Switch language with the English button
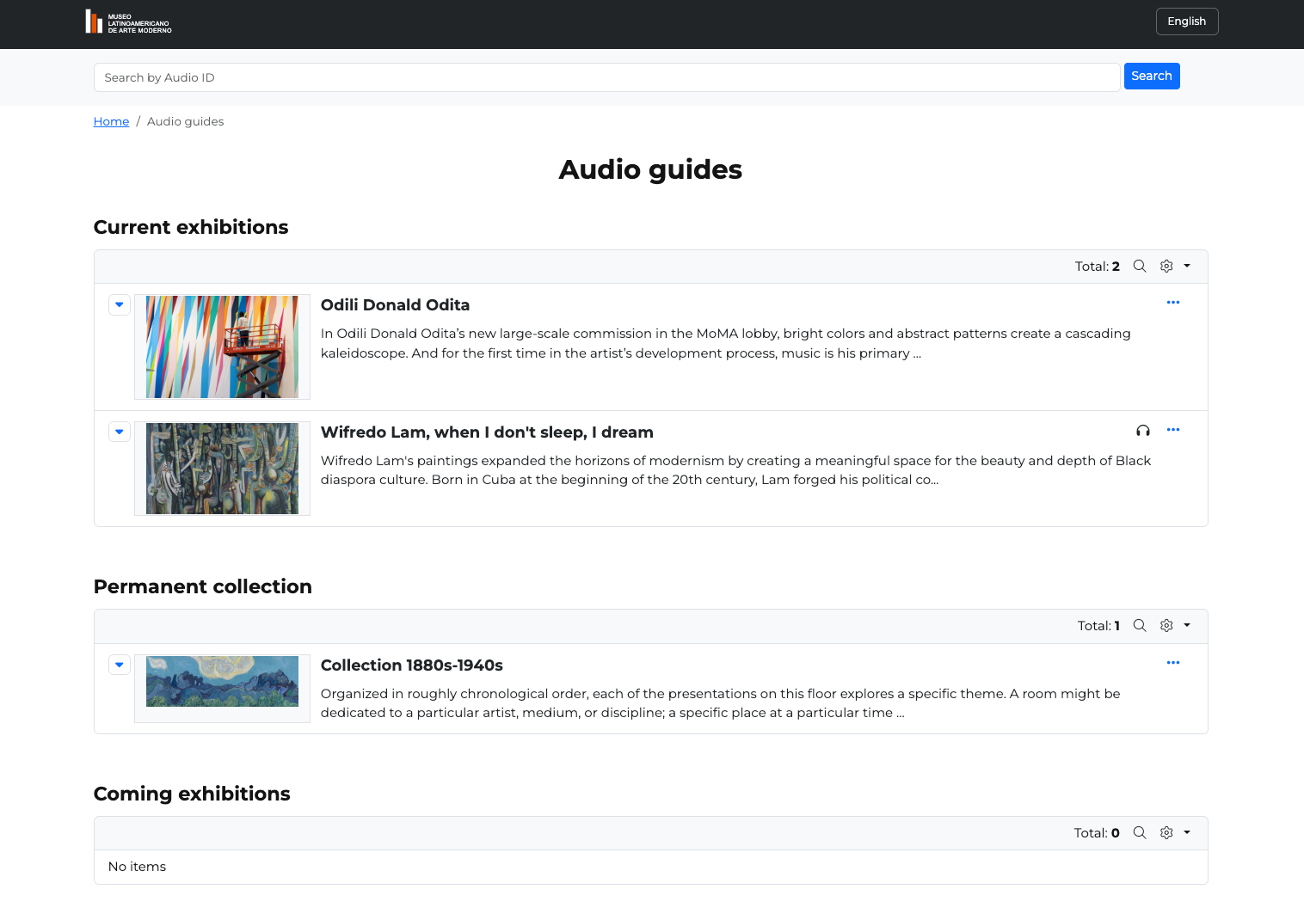The width and height of the screenshot is (1304, 914). click(1186, 21)
